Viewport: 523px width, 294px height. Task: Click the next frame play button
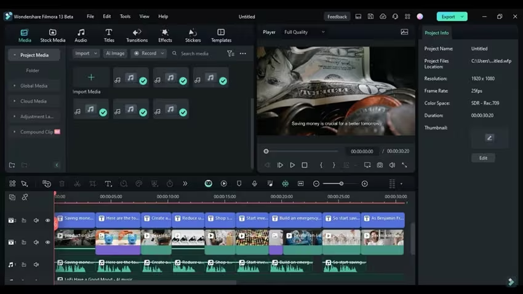[x=280, y=165]
